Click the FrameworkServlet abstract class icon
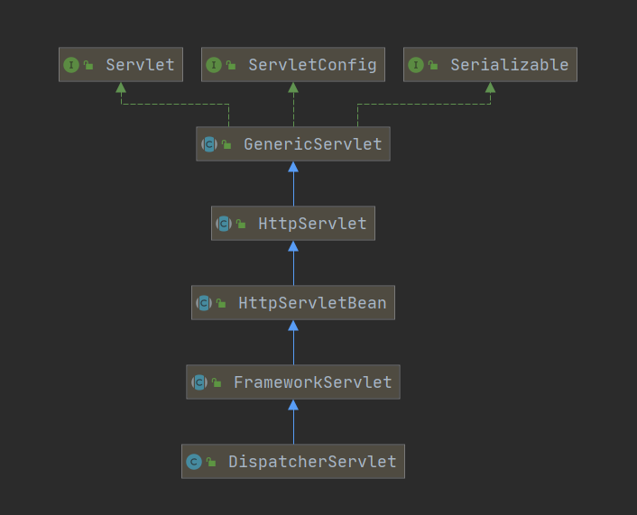The image size is (637, 515). (199, 382)
